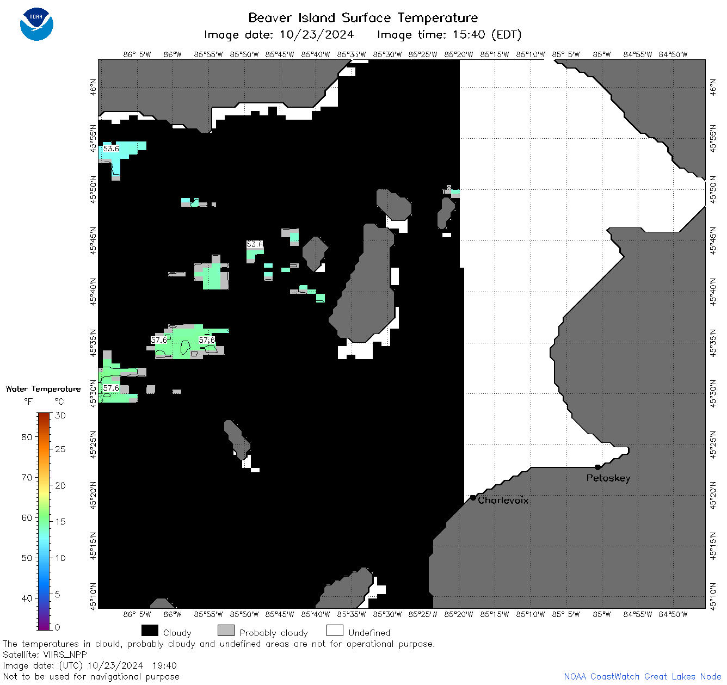
Task: Click the Water Temperature color scale bar
Action: pos(44,521)
